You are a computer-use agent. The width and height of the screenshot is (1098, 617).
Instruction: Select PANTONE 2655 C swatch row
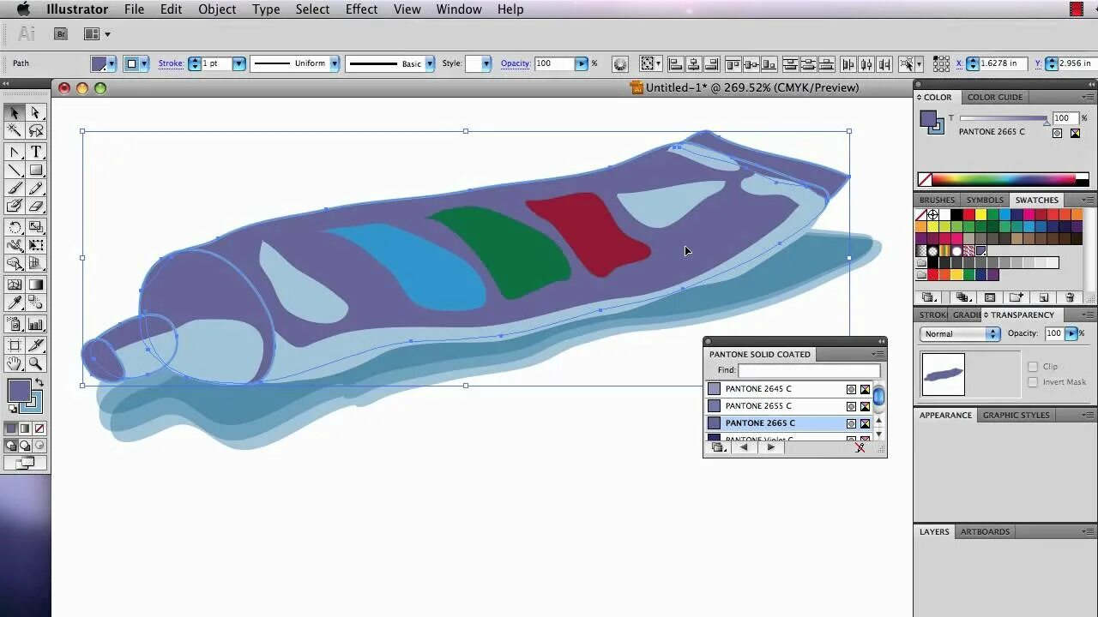(788, 406)
